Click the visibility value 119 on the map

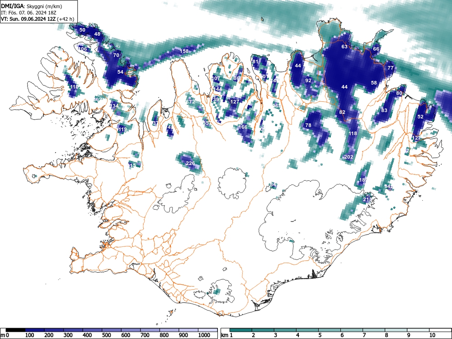(x=122, y=129)
